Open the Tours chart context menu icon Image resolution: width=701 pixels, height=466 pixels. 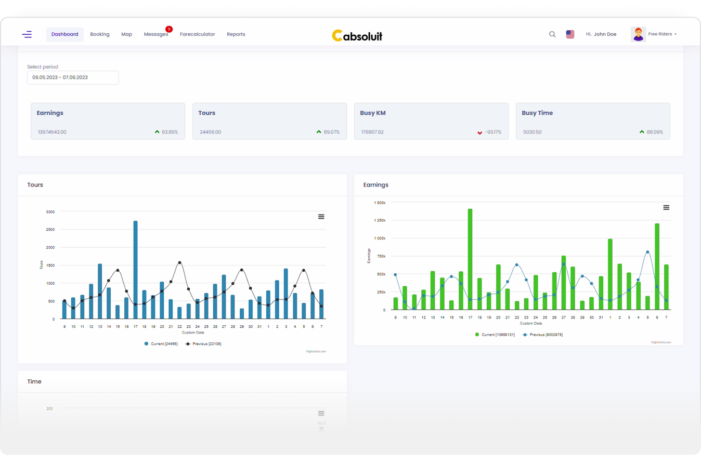point(321,217)
